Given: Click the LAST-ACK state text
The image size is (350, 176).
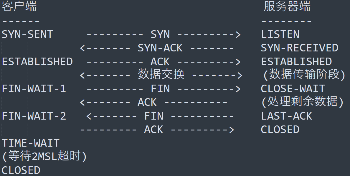Looking at the screenshot, I should (x=286, y=116).
